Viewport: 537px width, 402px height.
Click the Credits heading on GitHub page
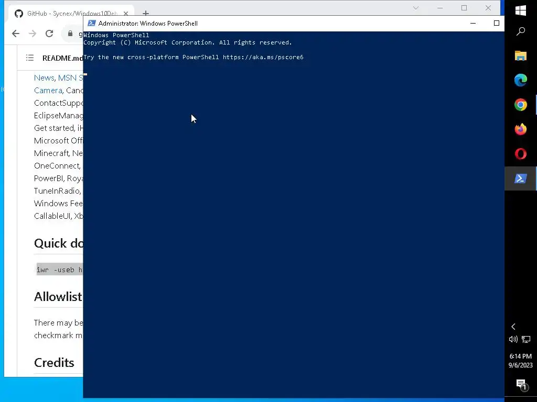pos(54,363)
